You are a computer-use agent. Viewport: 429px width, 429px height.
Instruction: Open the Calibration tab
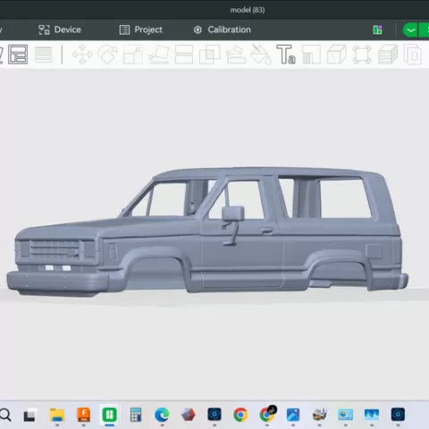click(223, 29)
